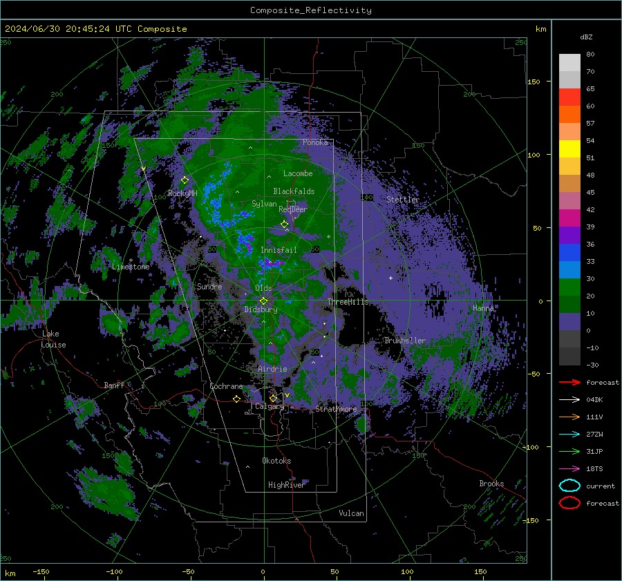Pick the green 31JP arrow legend icon

coord(569,451)
